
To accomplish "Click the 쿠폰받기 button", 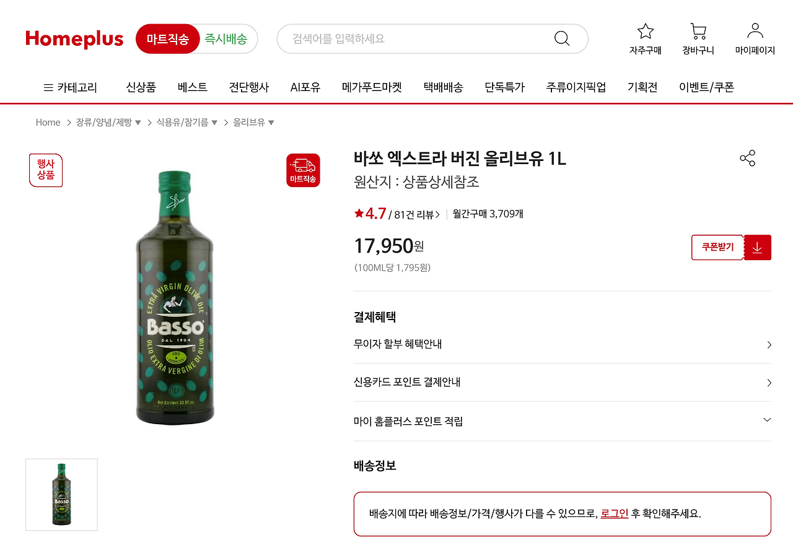I will pos(717,247).
